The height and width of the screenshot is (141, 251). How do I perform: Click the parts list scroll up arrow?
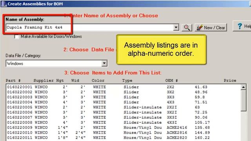[x=243, y=87]
